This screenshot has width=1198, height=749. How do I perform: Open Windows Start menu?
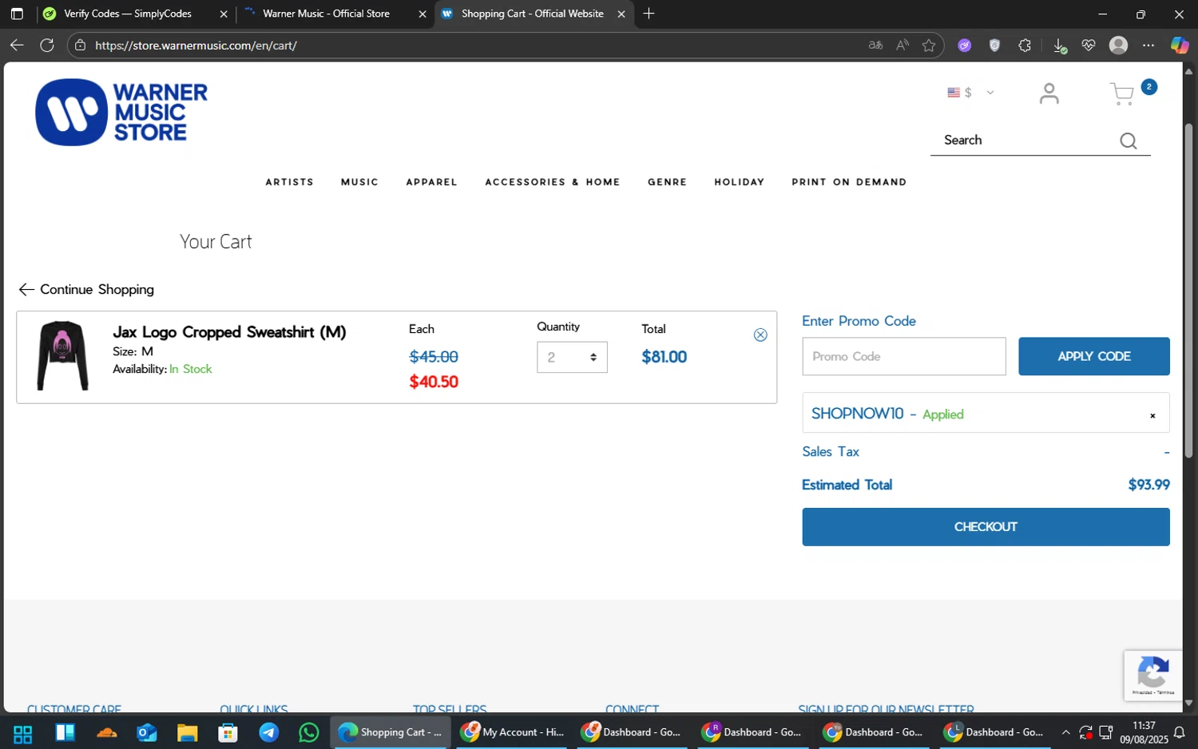[22, 732]
